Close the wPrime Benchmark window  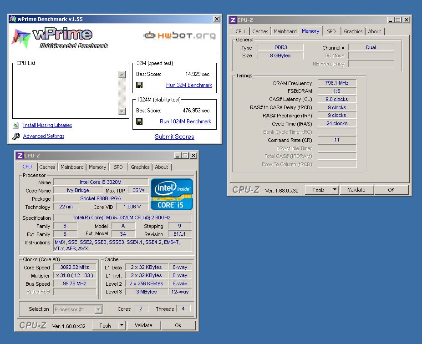[x=216, y=19]
